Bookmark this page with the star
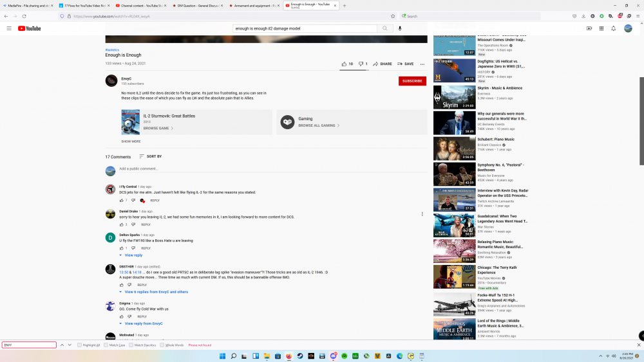Image resolution: width=644 pixels, height=362 pixels. pos(393,17)
